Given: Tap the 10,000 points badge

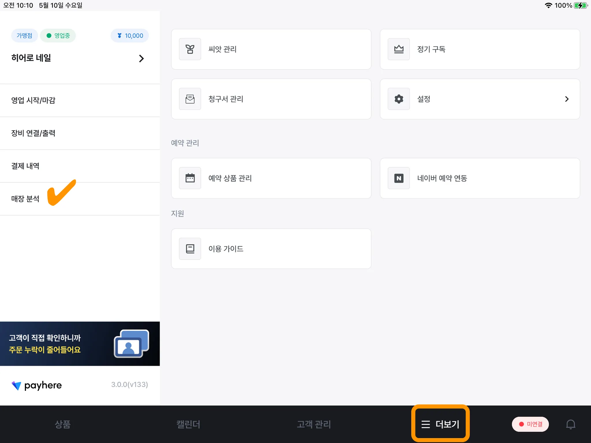Looking at the screenshot, I should point(130,36).
